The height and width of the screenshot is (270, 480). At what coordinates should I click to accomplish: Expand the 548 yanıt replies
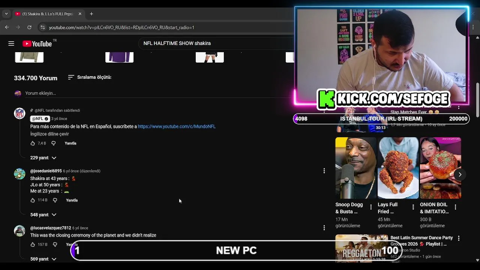43,215
